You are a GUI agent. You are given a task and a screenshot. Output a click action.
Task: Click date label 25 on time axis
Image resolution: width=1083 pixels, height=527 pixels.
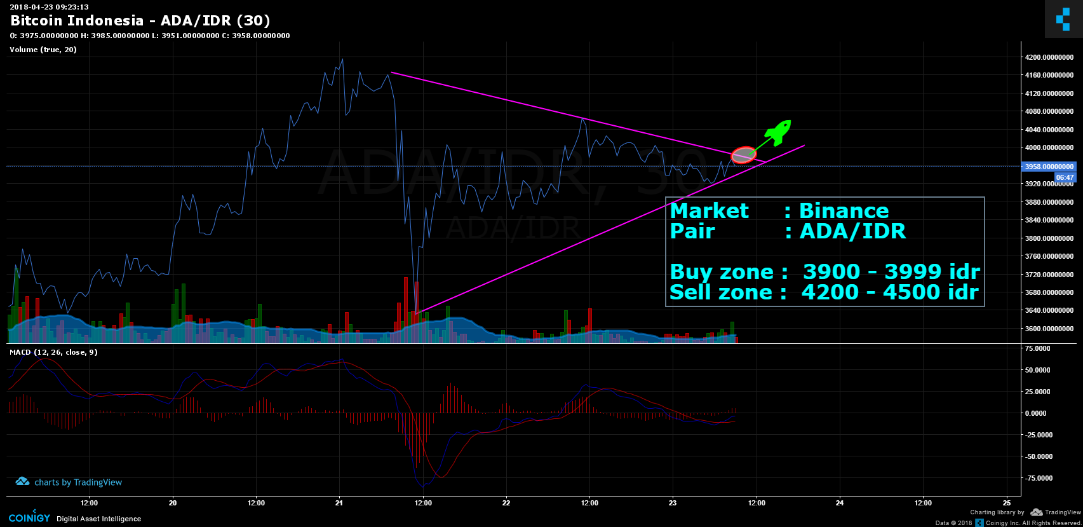tap(1007, 503)
